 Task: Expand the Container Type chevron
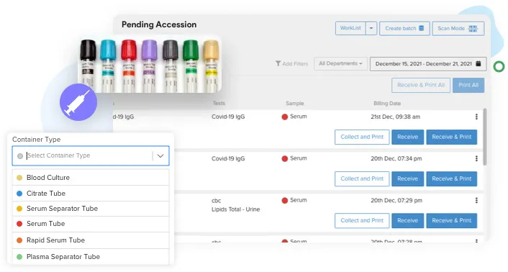tap(160, 155)
